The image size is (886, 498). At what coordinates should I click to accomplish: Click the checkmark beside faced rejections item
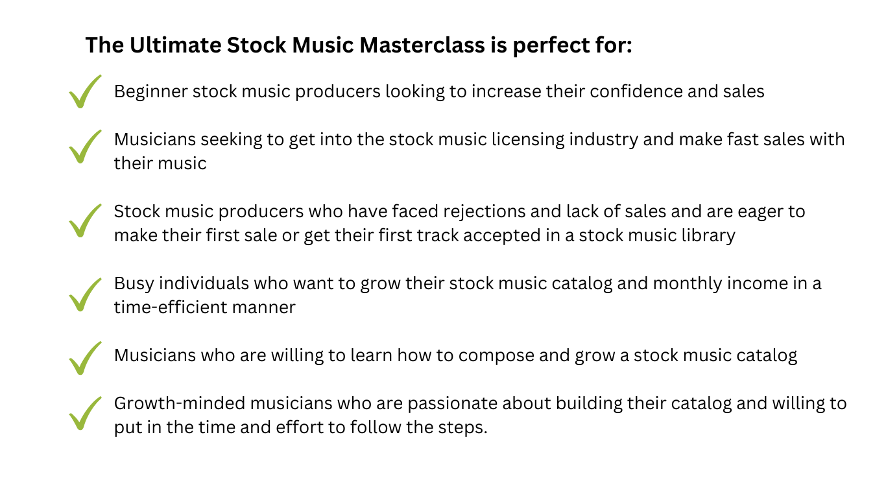click(x=85, y=220)
